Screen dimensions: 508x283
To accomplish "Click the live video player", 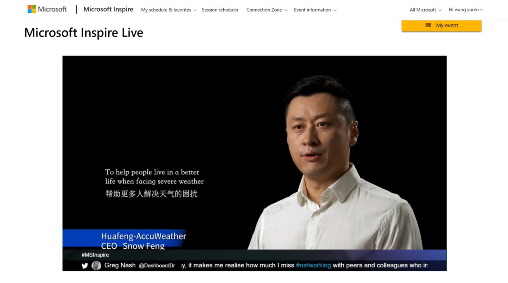I will point(254,163).
